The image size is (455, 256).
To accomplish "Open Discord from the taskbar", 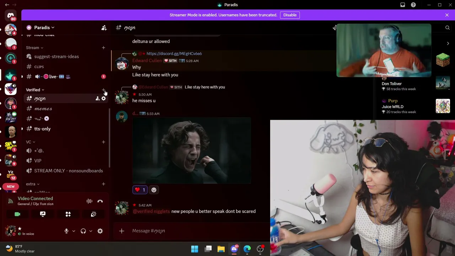I will [x=234, y=249].
